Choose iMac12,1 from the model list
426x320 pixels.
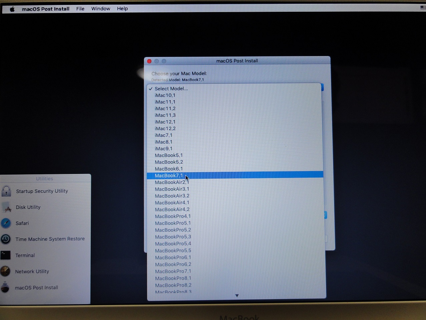pyautogui.click(x=235, y=122)
